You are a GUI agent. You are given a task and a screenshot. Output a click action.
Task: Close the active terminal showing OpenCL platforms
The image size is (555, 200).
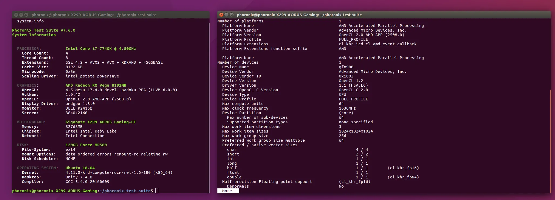click(x=221, y=15)
